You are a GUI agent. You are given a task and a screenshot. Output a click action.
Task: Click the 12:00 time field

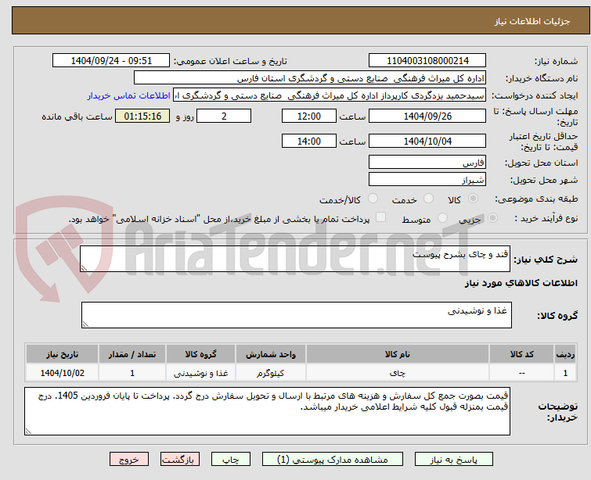point(309,116)
